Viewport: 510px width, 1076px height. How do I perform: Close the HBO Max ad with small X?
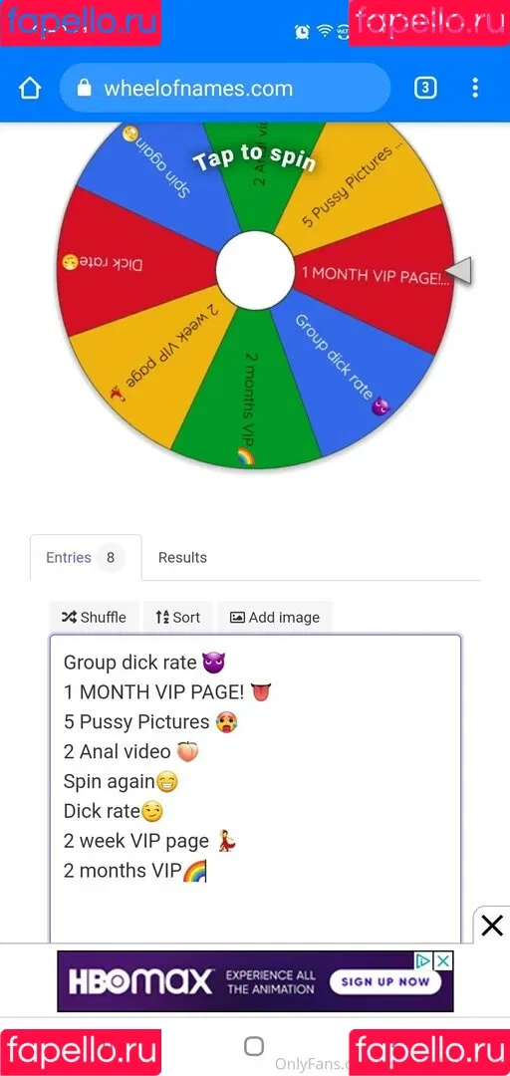pyautogui.click(x=444, y=960)
